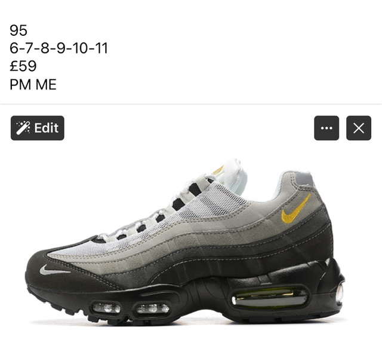Tap the white tongue of the sneaker

232,176
